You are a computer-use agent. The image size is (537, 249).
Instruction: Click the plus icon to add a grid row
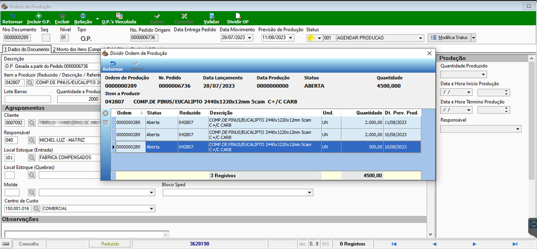[105, 113]
